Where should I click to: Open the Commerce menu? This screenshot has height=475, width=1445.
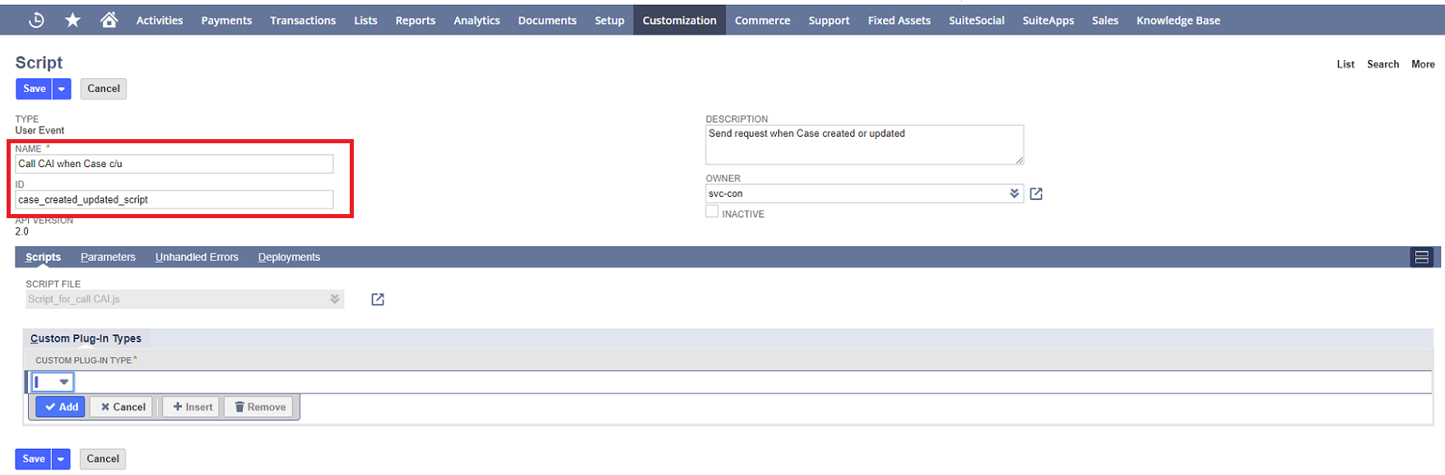762,21
